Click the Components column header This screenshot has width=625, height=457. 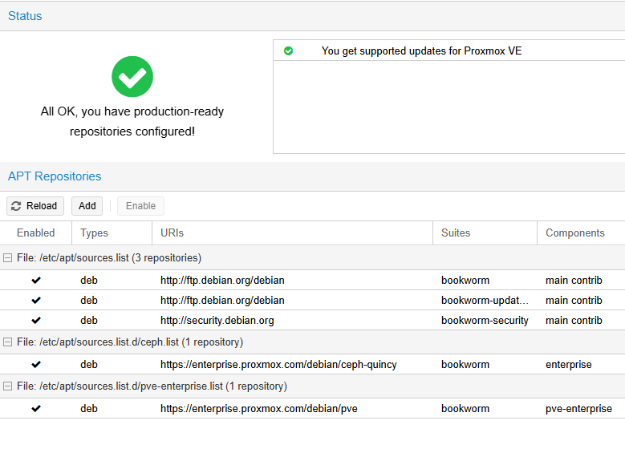point(581,233)
